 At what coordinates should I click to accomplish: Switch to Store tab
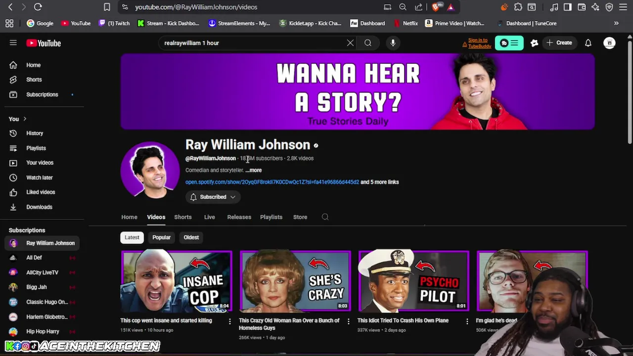click(300, 217)
